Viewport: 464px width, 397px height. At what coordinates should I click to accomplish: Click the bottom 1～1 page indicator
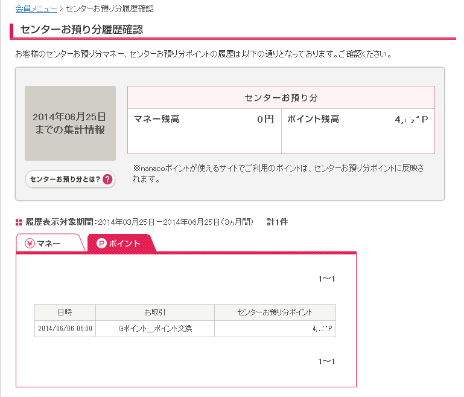[326, 361]
